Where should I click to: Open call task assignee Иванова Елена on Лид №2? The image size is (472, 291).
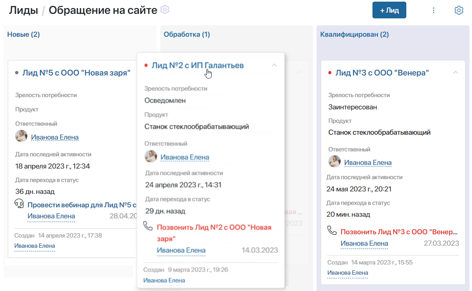(181, 250)
